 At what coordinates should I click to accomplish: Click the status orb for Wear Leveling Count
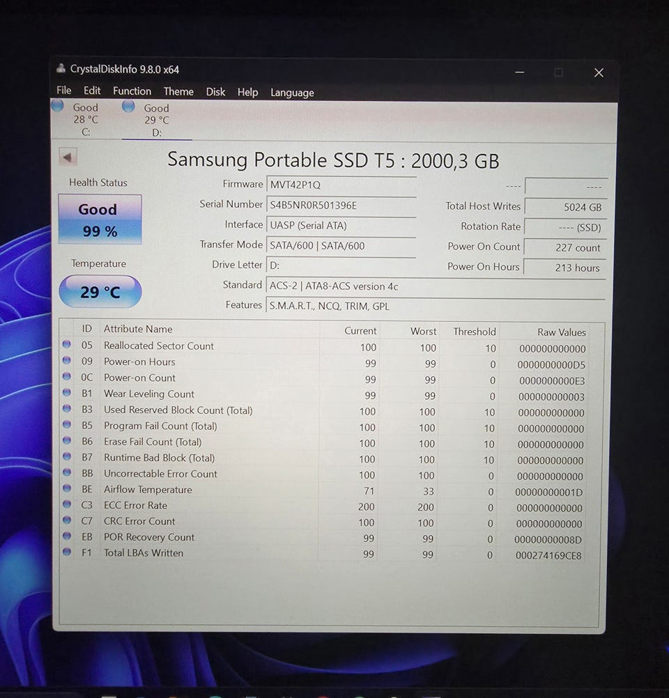[x=67, y=392]
